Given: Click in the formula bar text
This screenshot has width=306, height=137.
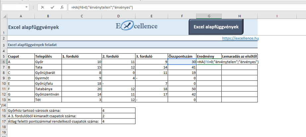Looking at the screenshot, I should (102, 7).
